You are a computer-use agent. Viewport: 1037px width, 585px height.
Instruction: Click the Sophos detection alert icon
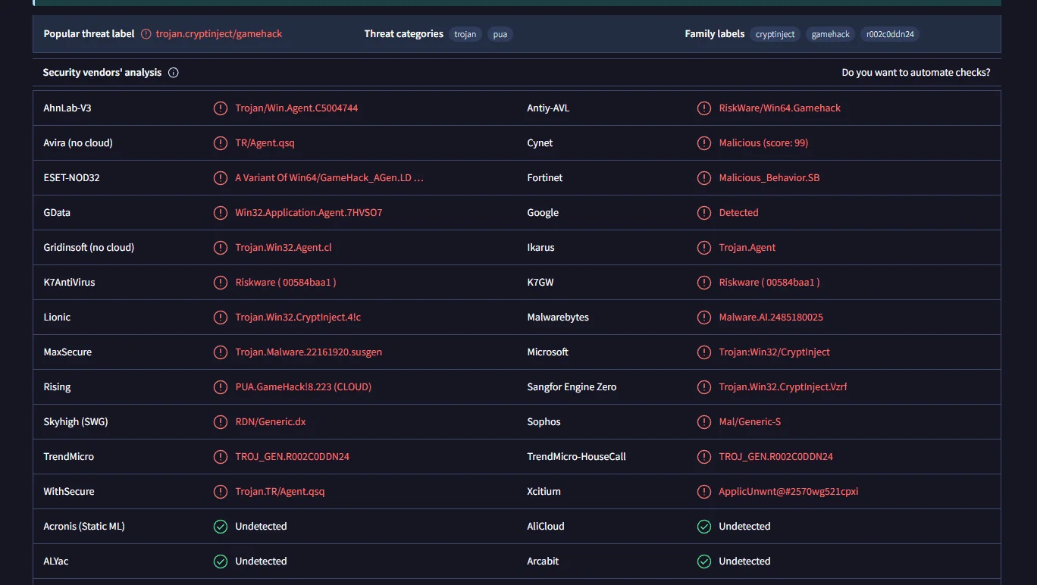coord(704,422)
